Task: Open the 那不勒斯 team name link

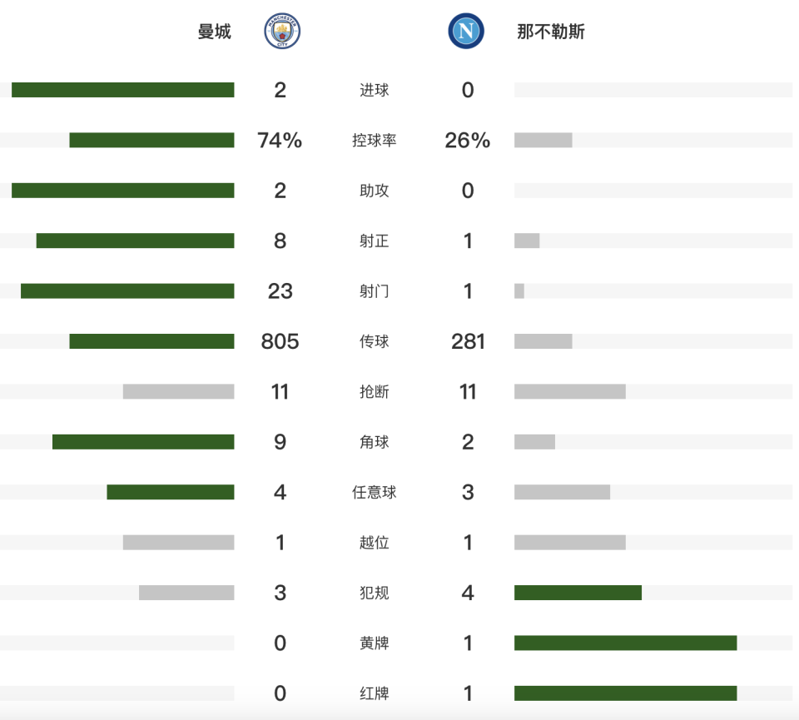Action: click(551, 32)
